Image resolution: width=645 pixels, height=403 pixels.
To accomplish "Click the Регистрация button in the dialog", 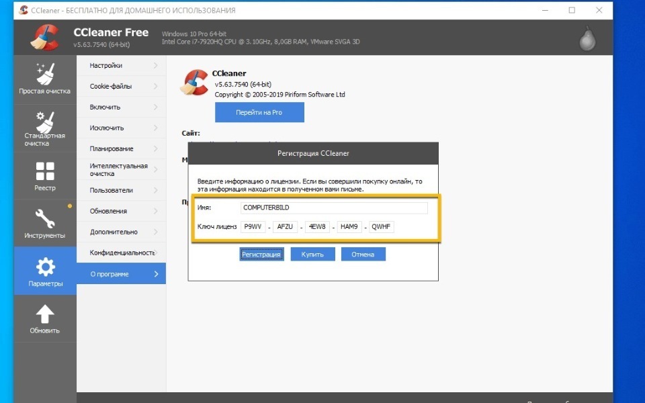I will (261, 254).
